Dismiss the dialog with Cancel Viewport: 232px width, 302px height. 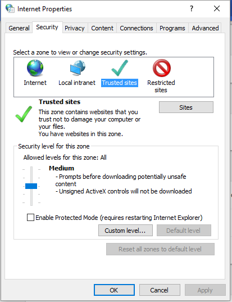(160, 290)
